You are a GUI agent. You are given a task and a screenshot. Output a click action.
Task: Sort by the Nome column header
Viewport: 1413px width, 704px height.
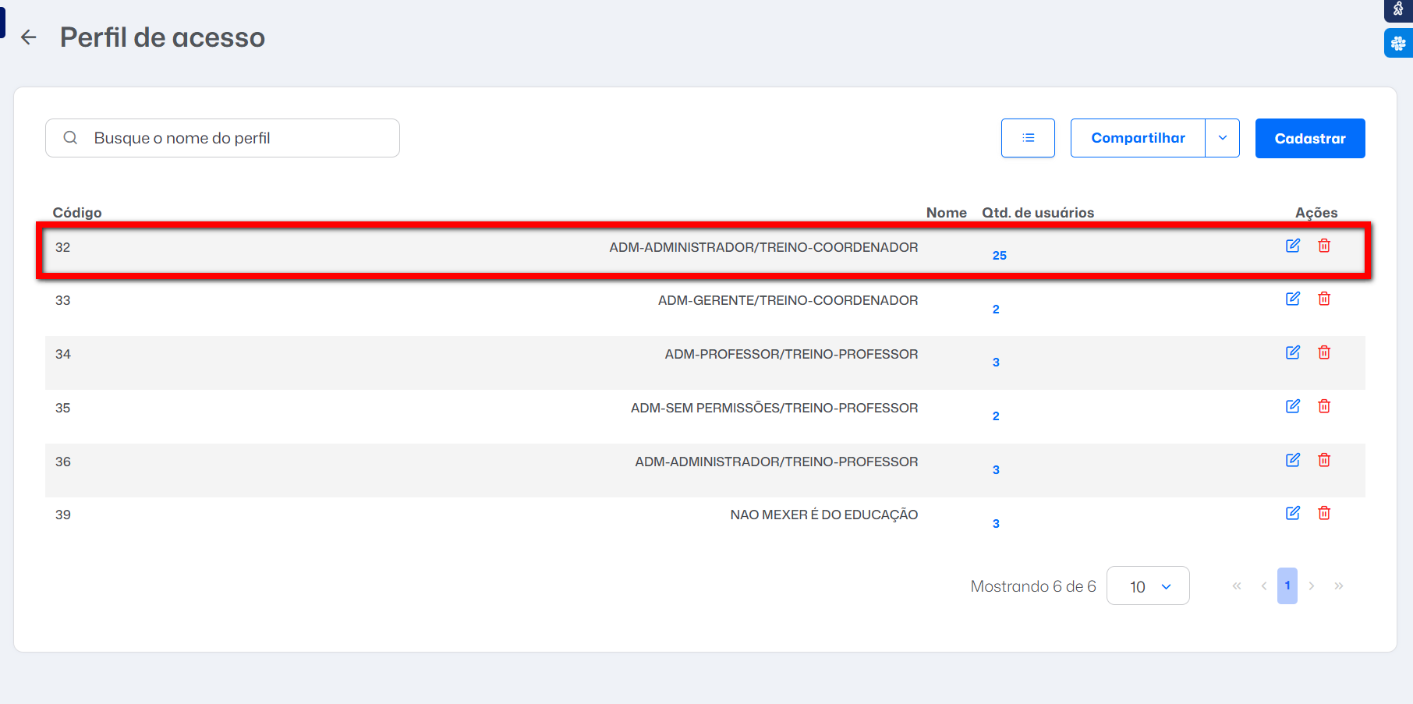click(x=947, y=213)
